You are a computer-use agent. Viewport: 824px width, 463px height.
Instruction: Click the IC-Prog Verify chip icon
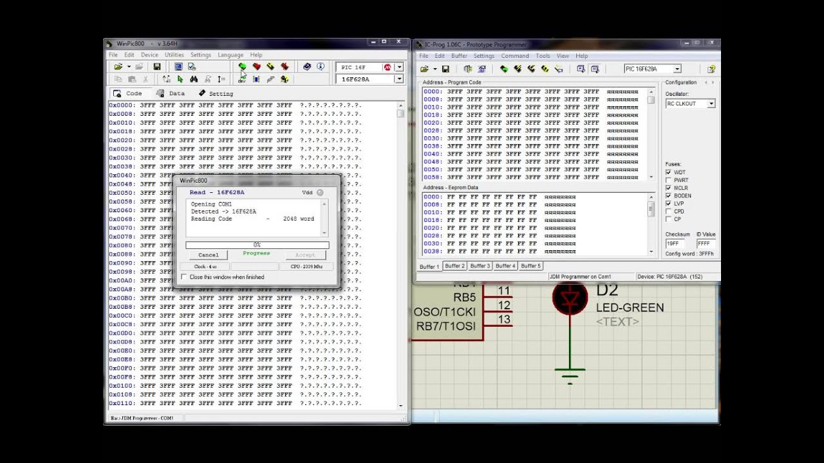pyautogui.click(x=545, y=69)
